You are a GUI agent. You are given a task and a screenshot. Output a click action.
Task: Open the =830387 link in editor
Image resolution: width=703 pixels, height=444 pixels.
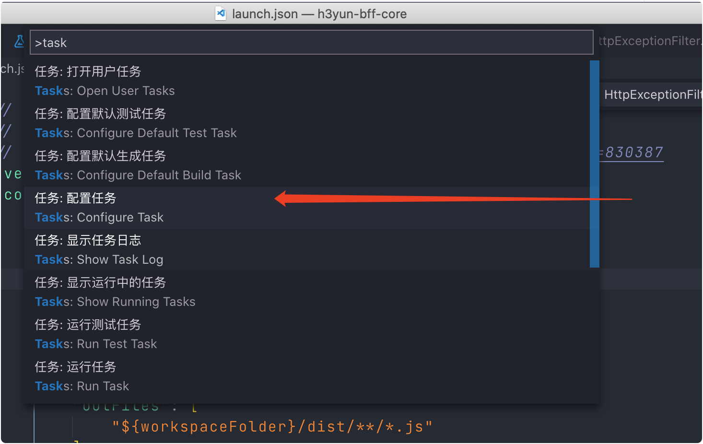coord(632,152)
